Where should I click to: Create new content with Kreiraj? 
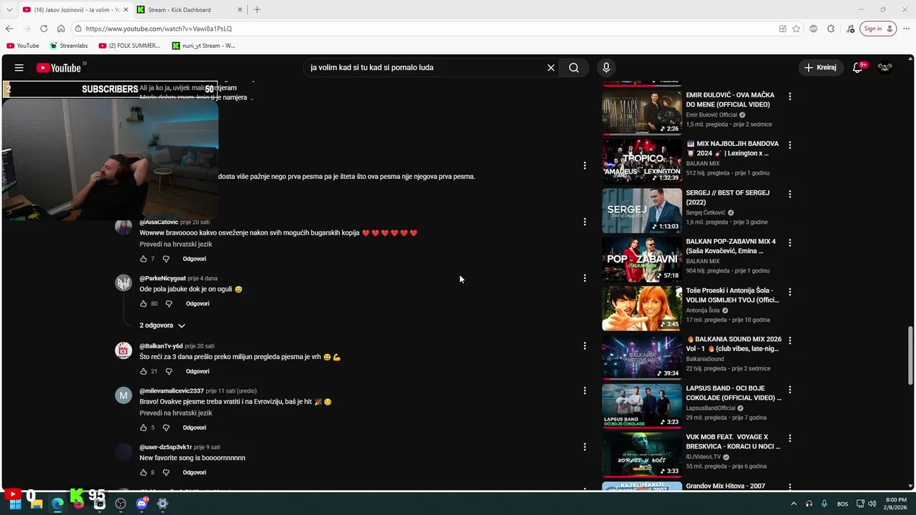[x=819, y=67]
